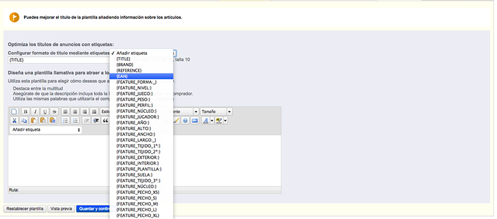This screenshot has height=219, width=497.
Task: Open the editor's Añadir etiqueta selector
Action: pyautogui.click(x=45, y=130)
